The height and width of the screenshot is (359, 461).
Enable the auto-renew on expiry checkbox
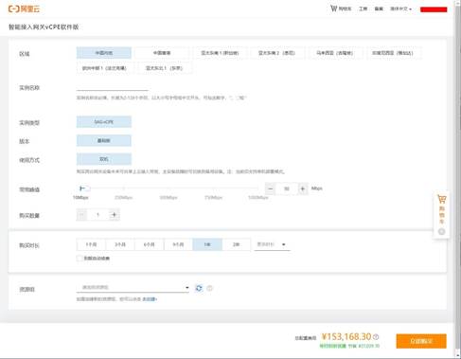click(x=80, y=259)
